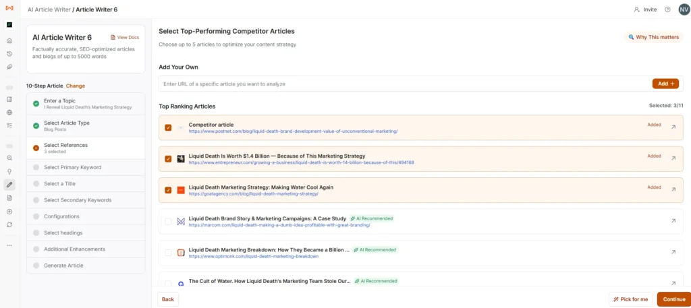Click the Pick for me button
Image resolution: width=691 pixels, height=308 pixels.
click(x=631, y=299)
